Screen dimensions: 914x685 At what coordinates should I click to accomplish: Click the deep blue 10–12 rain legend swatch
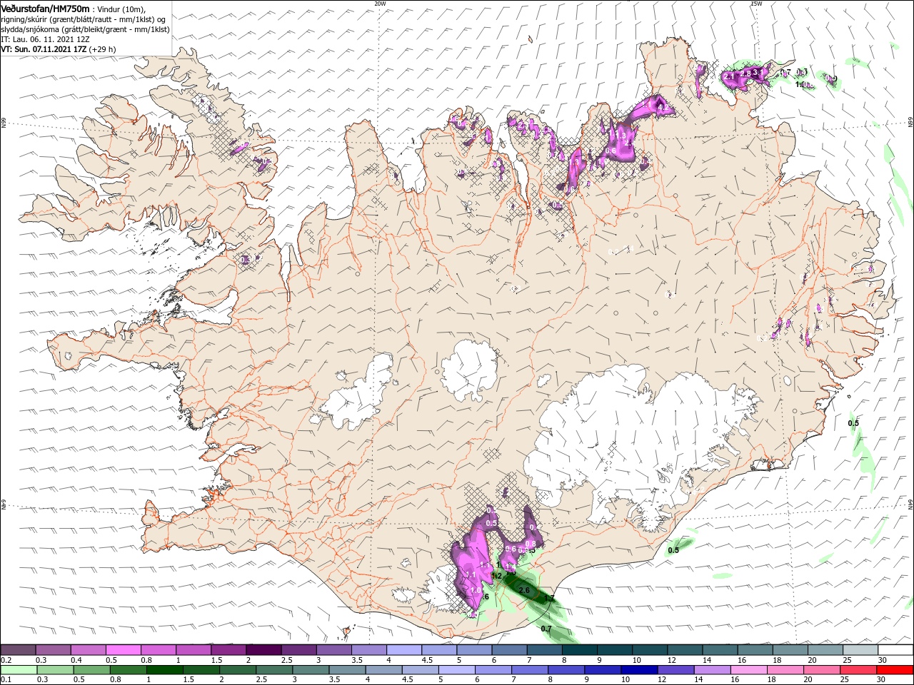639,670
